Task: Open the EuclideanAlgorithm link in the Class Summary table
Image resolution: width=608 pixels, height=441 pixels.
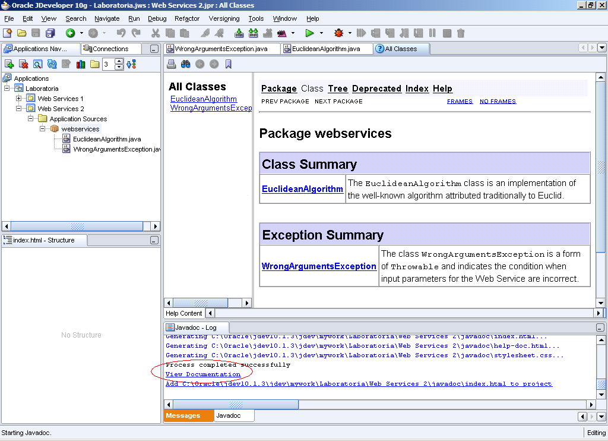Action: 302,189
